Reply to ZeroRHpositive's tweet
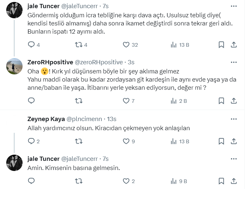Screen dimensions: 246x201 click(x=31, y=101)
